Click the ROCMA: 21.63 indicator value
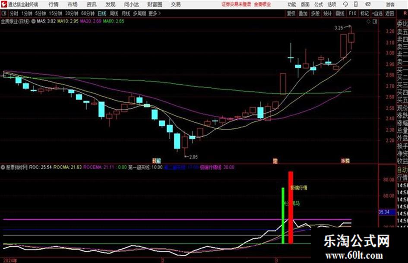The width and height of the screenshot is (408, 263). [x=67, y=167]
